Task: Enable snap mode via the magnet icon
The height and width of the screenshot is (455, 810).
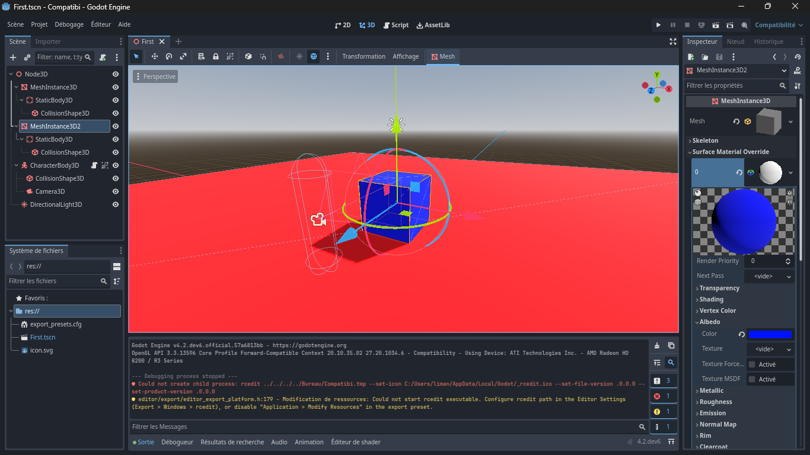Action: click(x=263, y=56)
